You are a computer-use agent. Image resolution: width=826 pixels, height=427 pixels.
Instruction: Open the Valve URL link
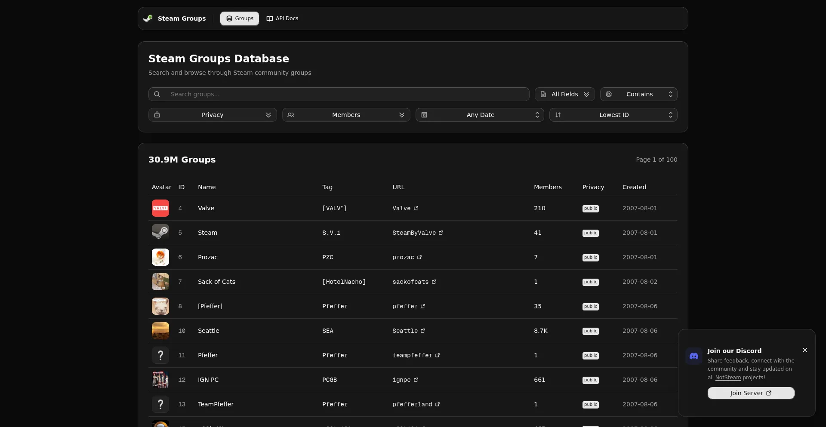click(x=405, y=208)
